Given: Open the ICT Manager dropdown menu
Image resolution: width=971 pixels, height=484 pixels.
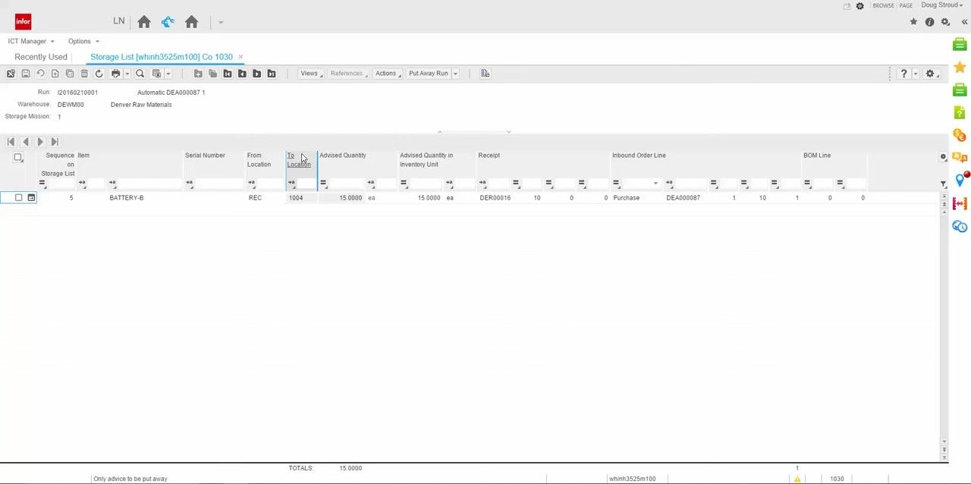Looking at the screenshot, I should [x=31, y=41].
